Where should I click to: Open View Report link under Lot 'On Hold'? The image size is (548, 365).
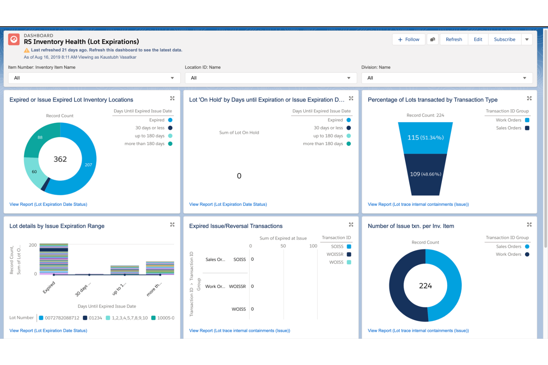[228, 204]
